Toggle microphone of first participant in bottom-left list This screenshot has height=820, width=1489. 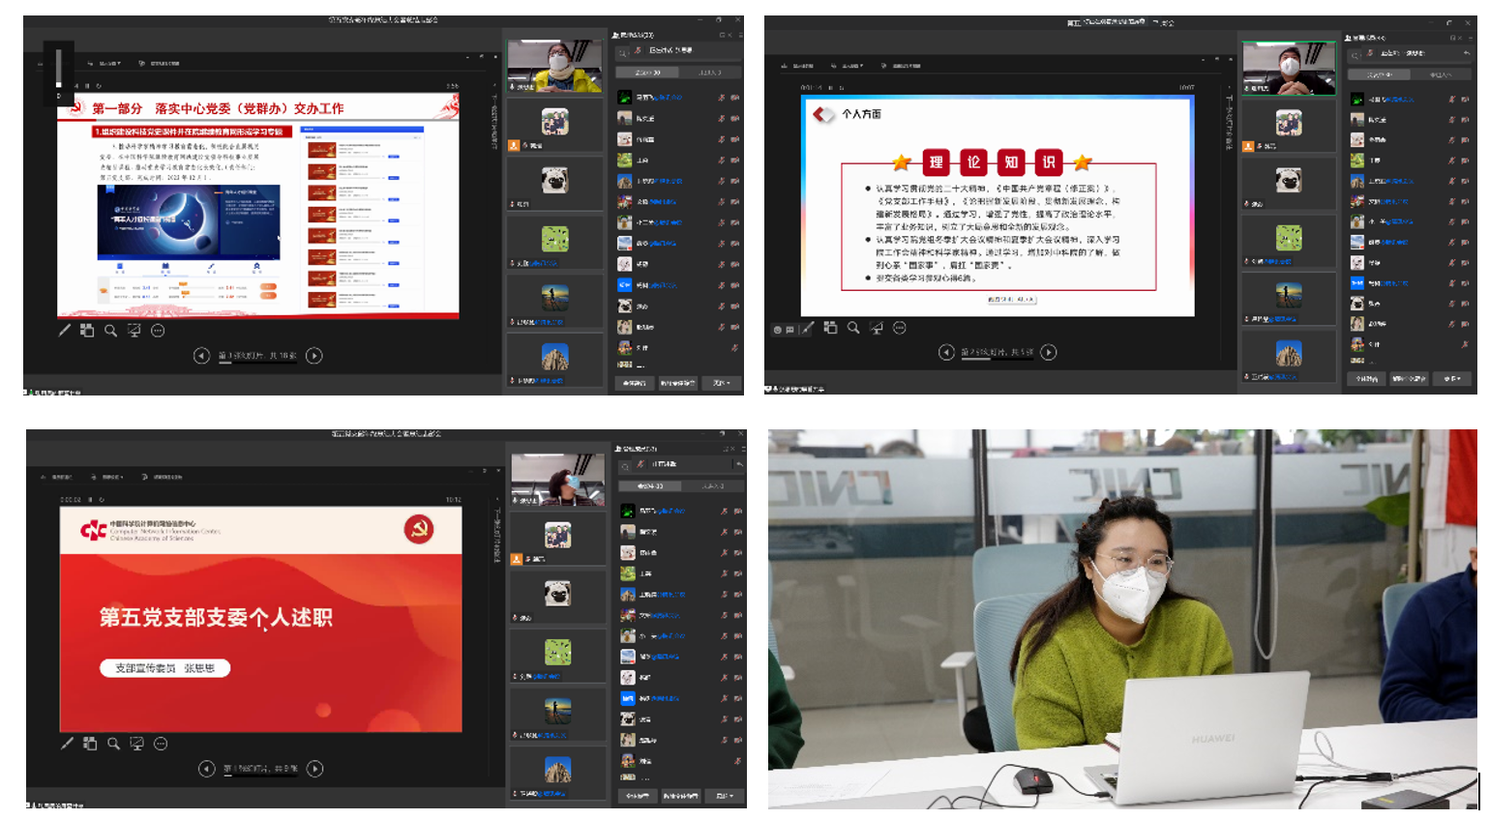click(724, 512)
